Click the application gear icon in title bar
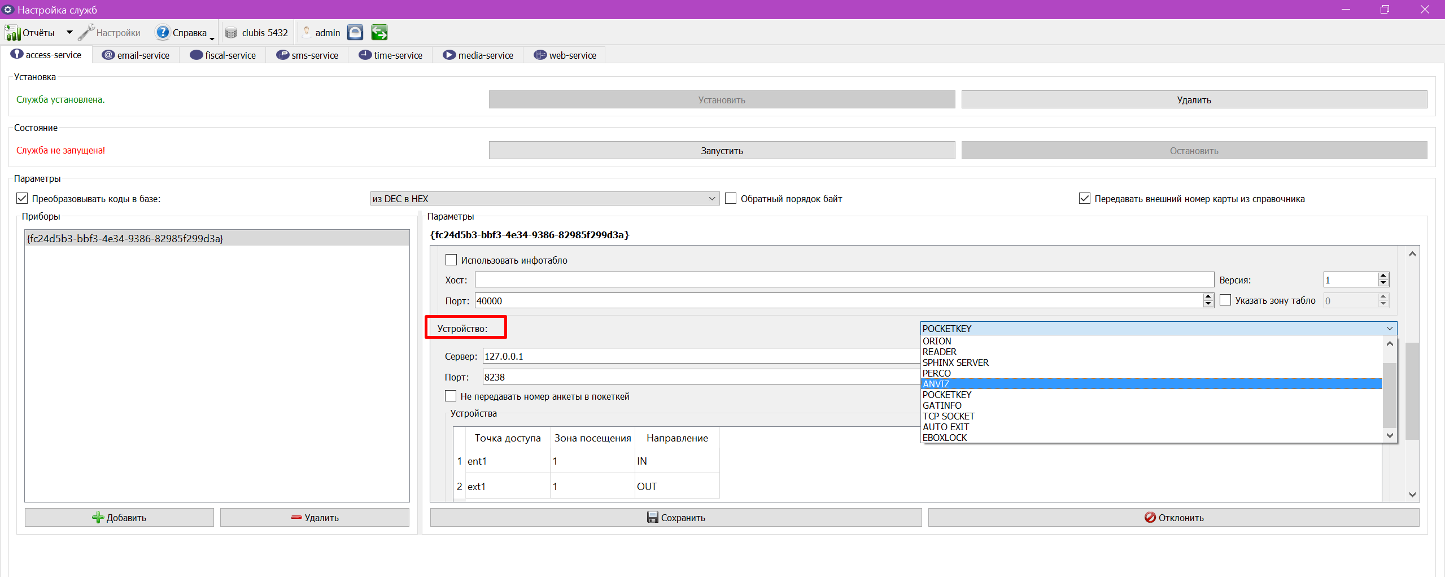 tap(8, 10)
